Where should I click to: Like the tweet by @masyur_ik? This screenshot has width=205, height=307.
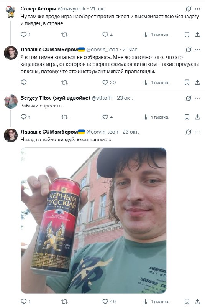[x=105, y=35]
